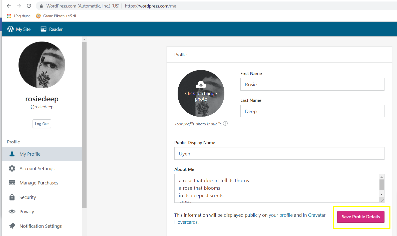Follow the 'your profile' link
The image size is (397, 236).
pyautogui.click(x=280, y=215)
